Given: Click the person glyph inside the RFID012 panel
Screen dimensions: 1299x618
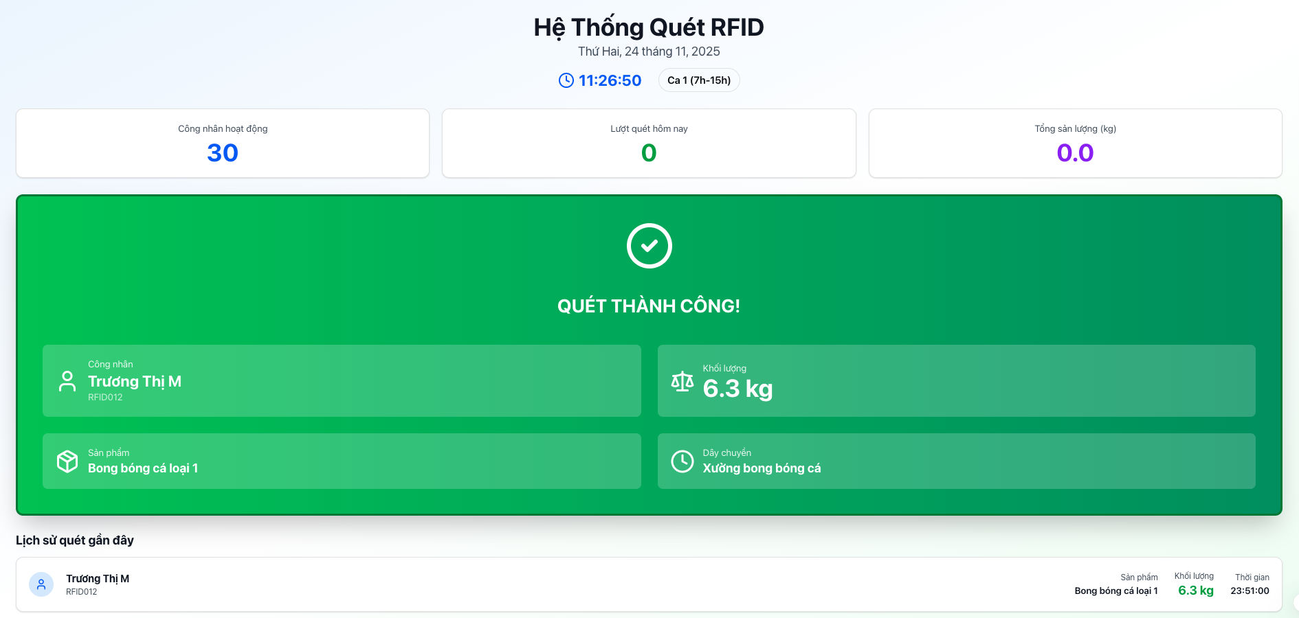Looking at the screenshot, I should pyautogui.click(x=67, y=381).
